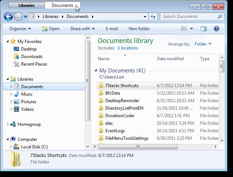Open recent pages dropdown arrow beside Forward
The width and height of the screenshot is (233, 177).
click(25, 16)
